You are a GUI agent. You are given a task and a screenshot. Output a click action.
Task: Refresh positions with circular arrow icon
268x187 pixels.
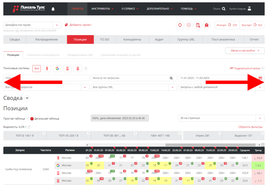180,25
